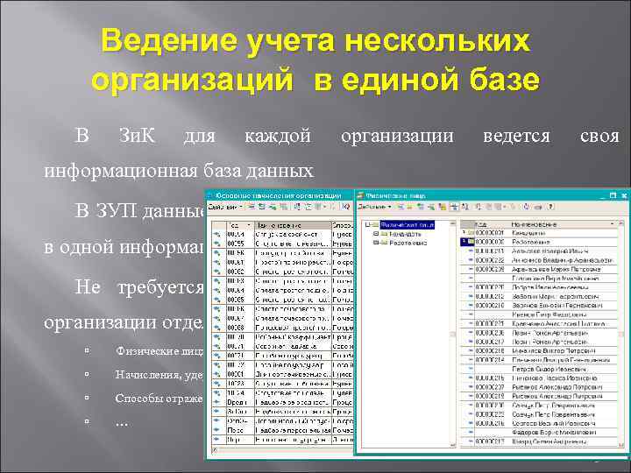Collapse the Физические лица root tree node
Image resolution: width=631 pixels, height=473 pixels.
[x=367, y=225]
